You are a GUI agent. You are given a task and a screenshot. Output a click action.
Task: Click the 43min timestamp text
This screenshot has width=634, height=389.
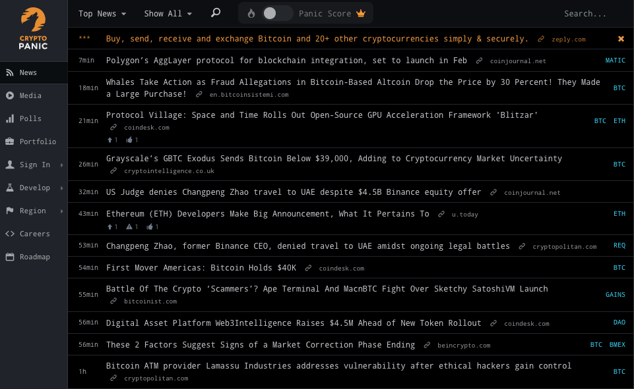[88, 214]
